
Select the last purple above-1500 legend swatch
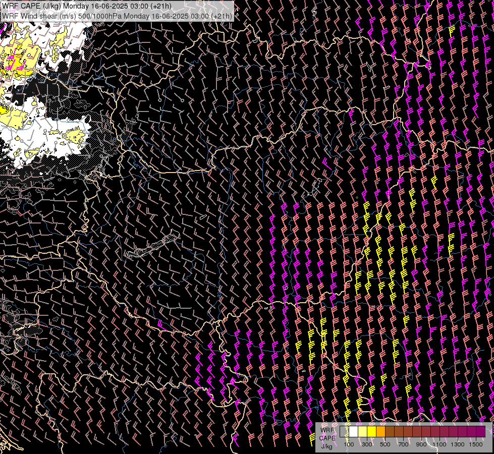click(x=480, y=431)
